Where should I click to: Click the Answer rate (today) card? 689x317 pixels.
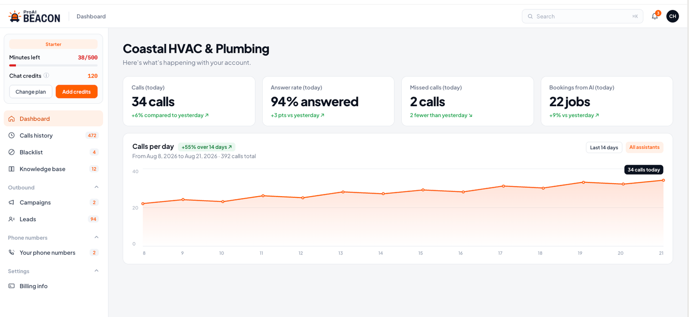(328, 101)
